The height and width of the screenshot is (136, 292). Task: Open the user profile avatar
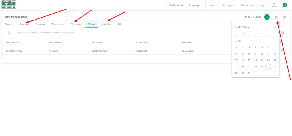pos(285,5)
